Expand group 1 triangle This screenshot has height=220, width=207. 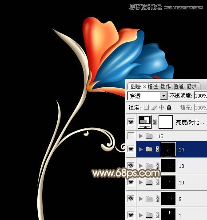click(x=141, y=215)
